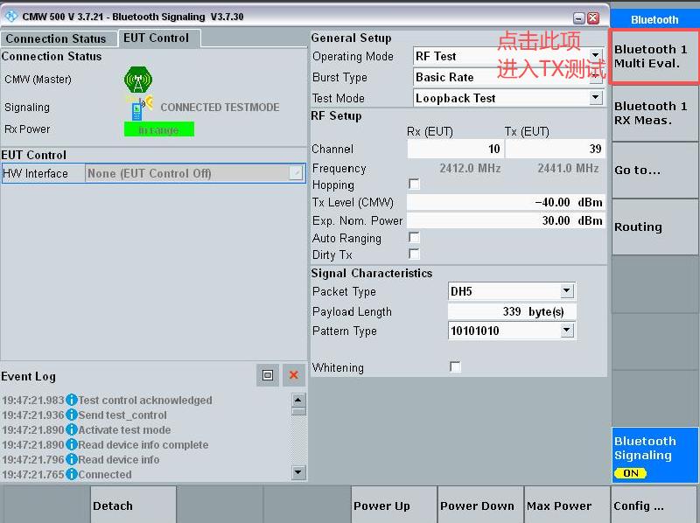Click the Max Power button
Image resolution: width=700 pixels, height=523 pixels.
pyautogui.click(x=566, y=506)
